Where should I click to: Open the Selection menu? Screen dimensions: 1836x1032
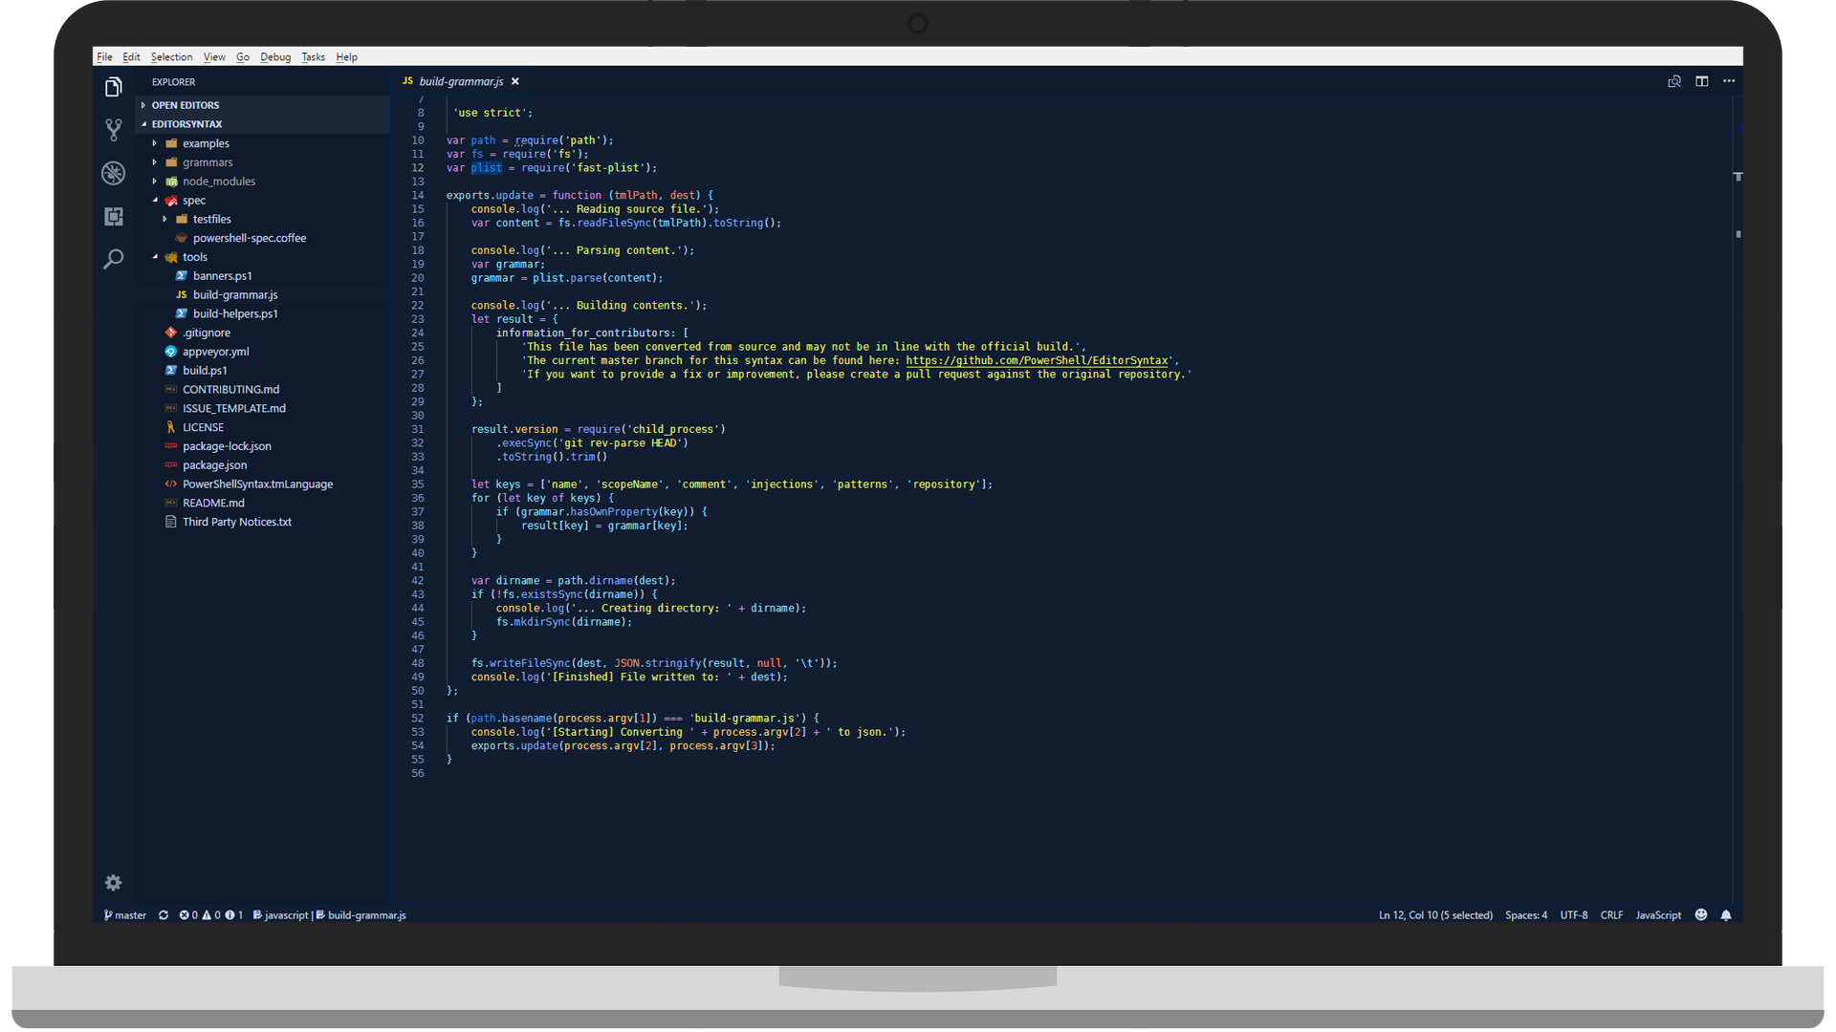click(171, 57)
